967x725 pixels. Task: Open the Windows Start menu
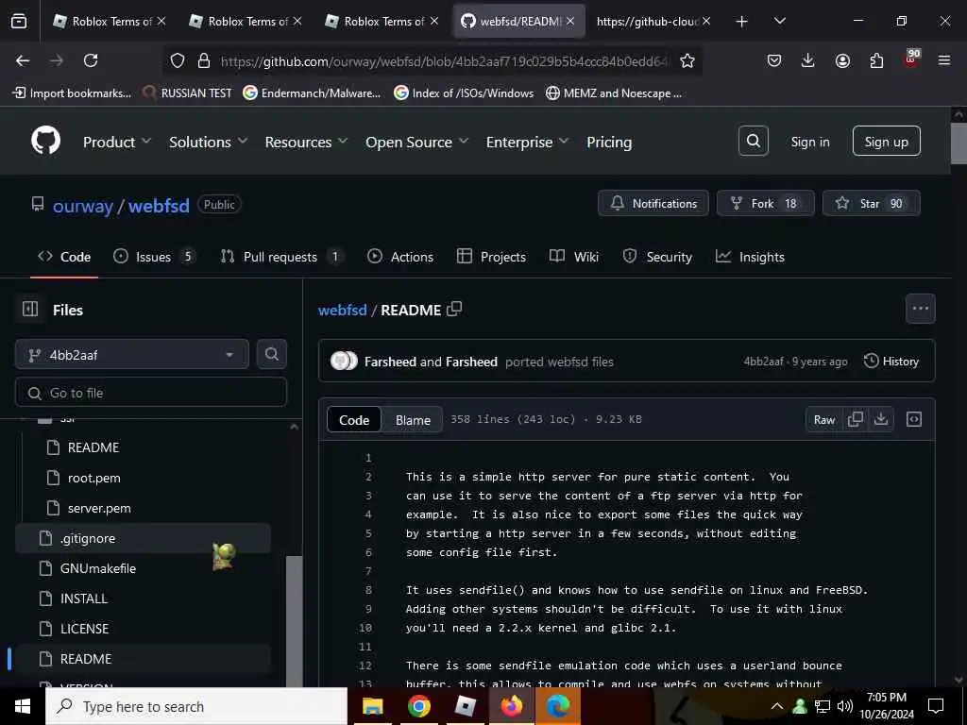pyautogui.click(x=23, y=706)
